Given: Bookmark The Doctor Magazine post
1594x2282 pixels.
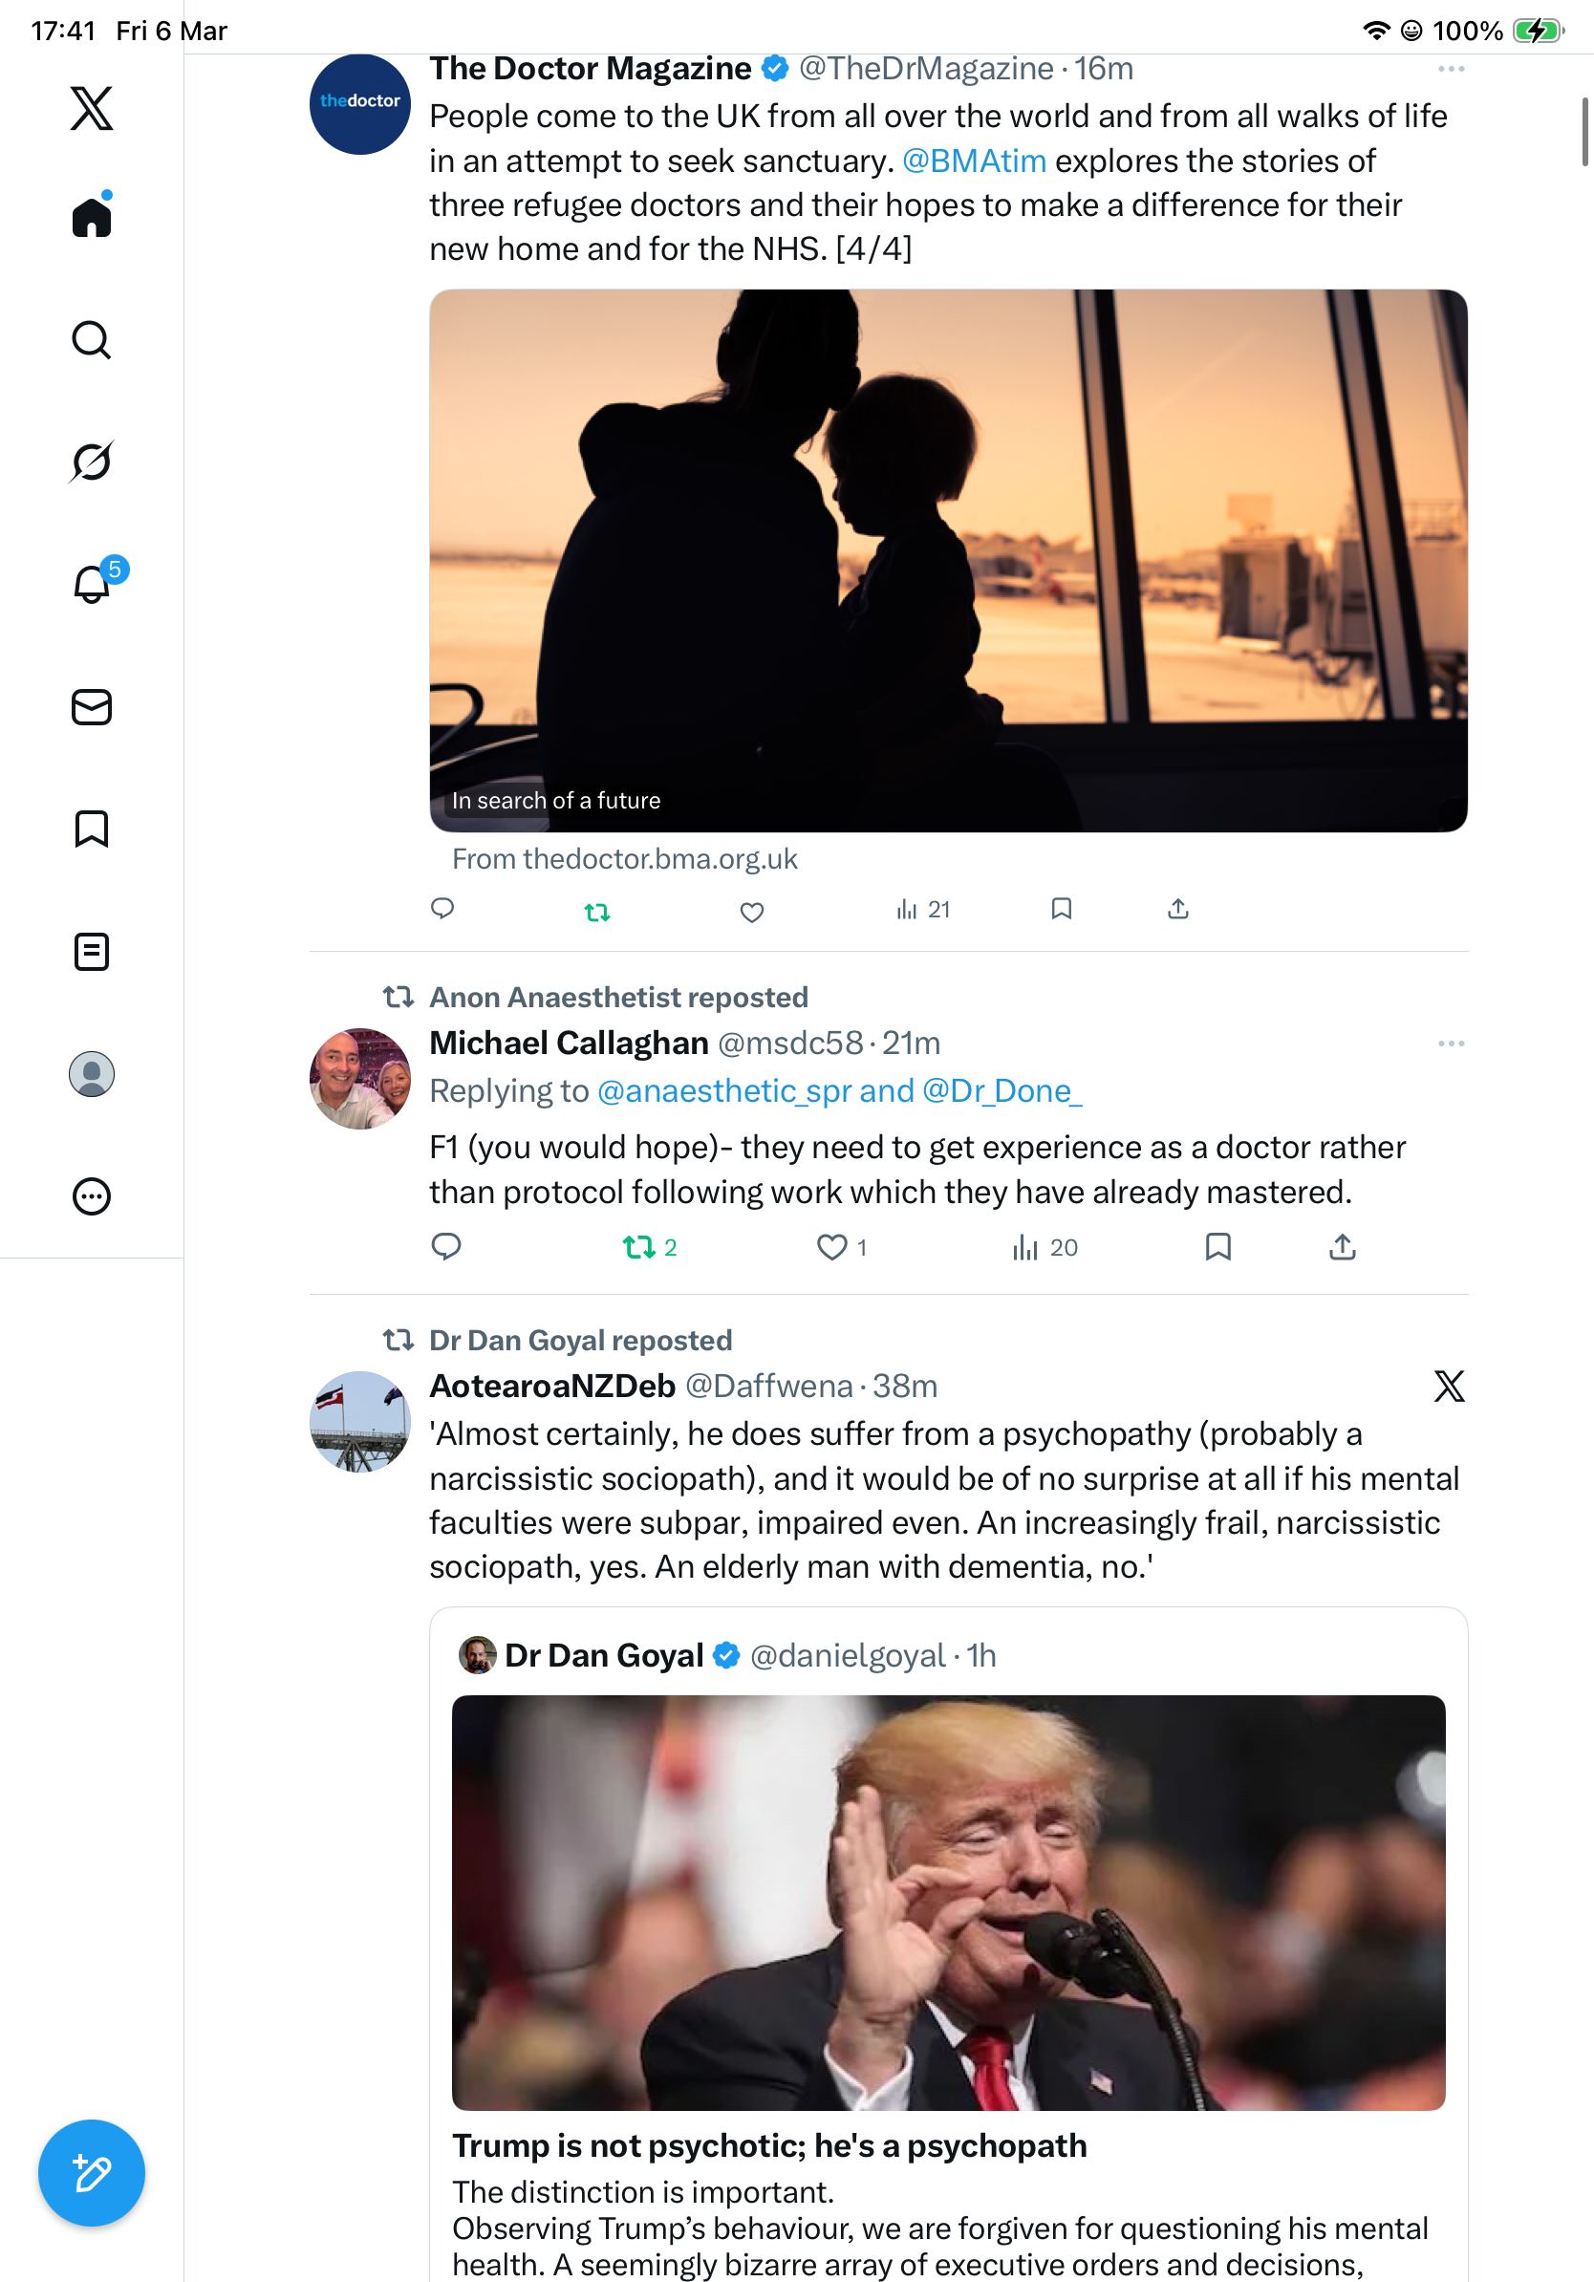Looking at the screenshot, I should [1062, 909].
